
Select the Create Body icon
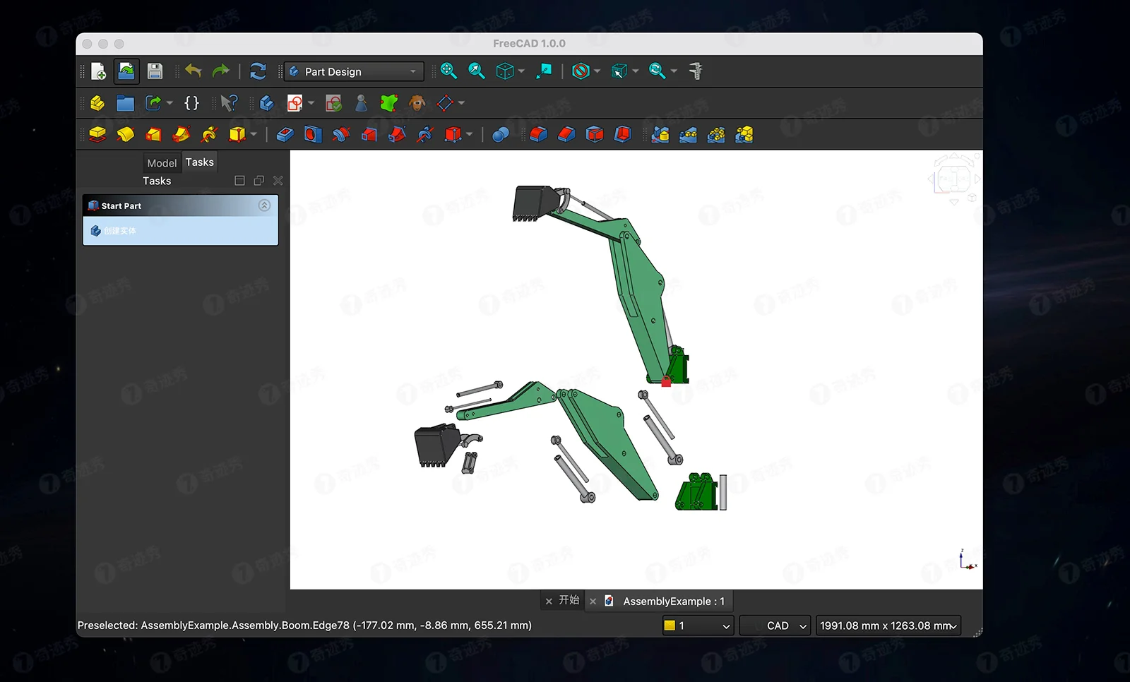pyautogui.click(x=266, y=103)
